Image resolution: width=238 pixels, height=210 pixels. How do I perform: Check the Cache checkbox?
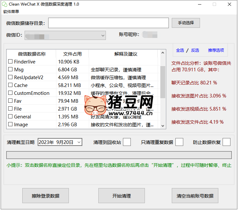[x=10, y=85]
